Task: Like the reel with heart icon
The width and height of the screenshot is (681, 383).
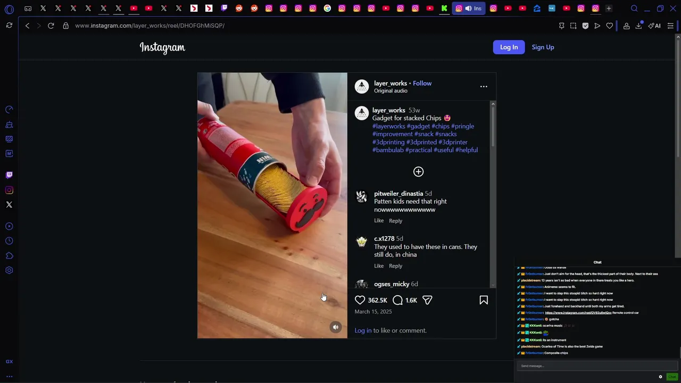Action: tap(360, 300)
